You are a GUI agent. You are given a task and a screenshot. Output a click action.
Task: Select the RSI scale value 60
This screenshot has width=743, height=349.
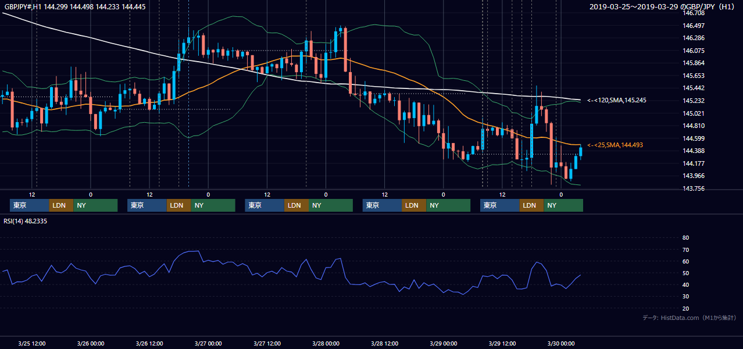coord(685,261)
